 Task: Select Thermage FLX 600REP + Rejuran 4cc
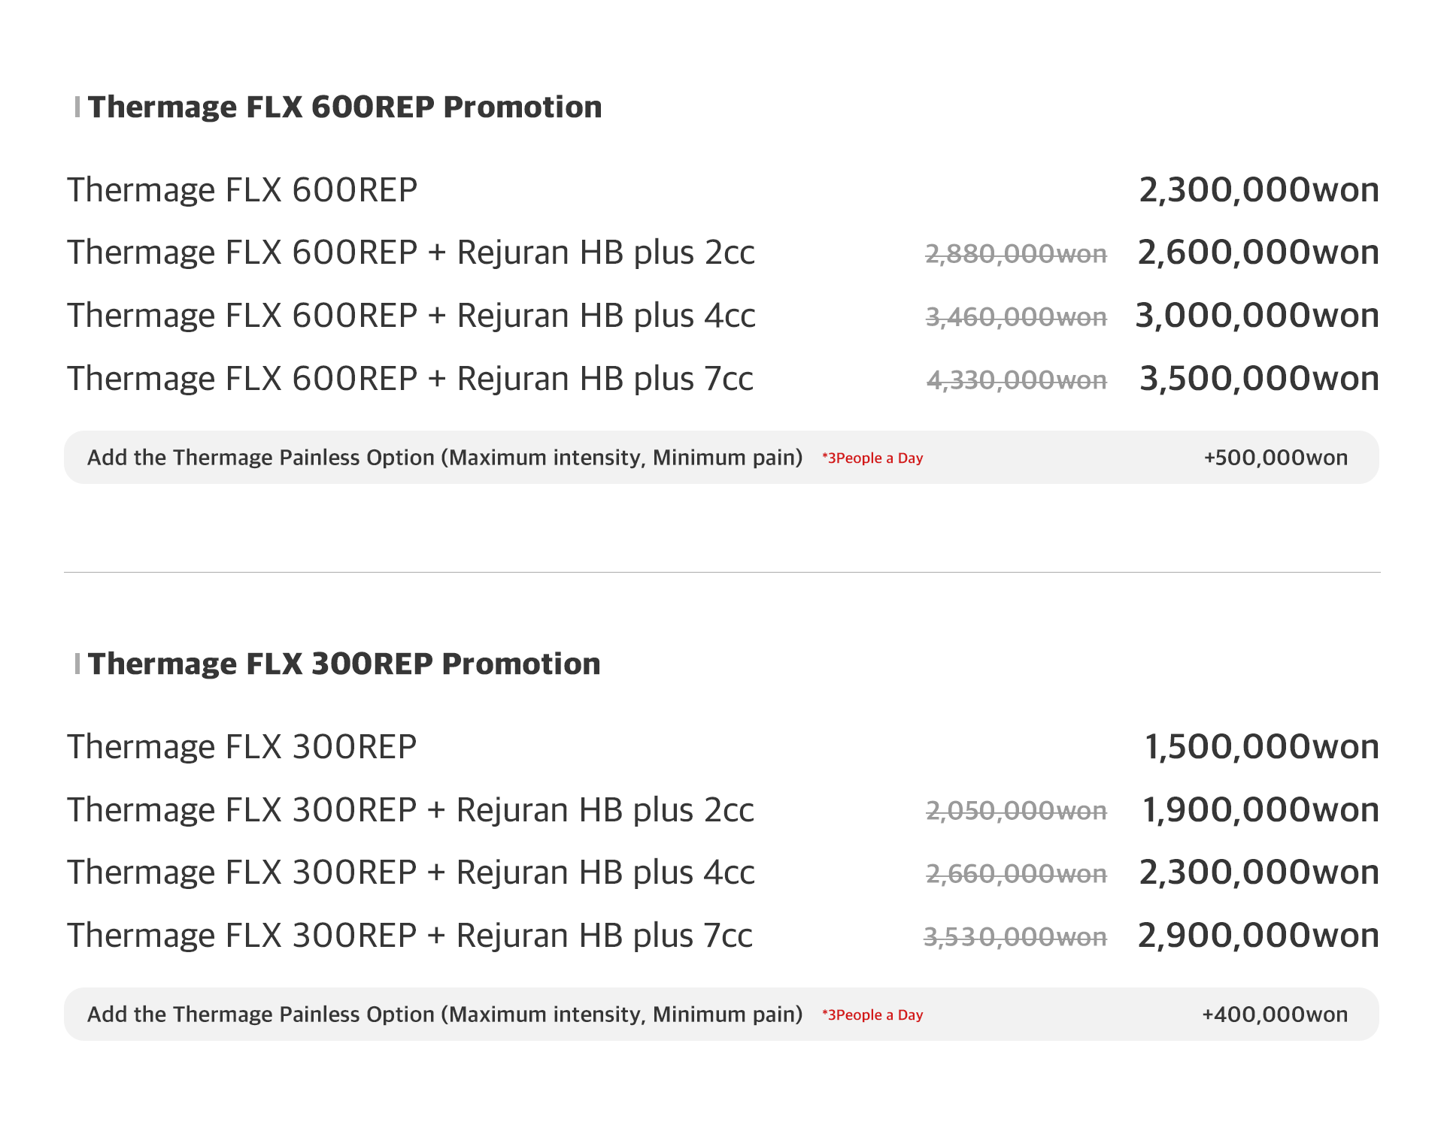(x=411, y=316)
